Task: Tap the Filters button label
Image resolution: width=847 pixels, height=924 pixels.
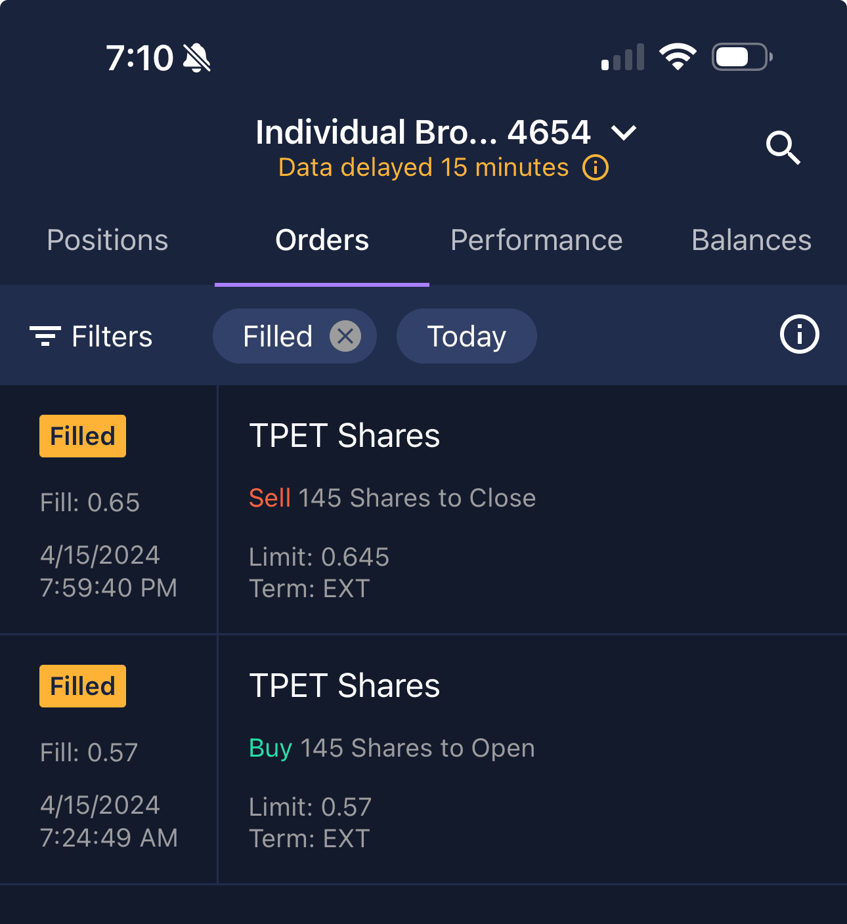Action: 112,337
